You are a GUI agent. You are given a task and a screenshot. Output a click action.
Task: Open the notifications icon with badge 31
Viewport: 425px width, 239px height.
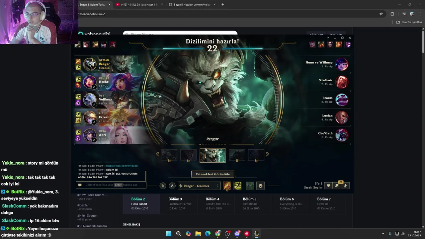pyautogui.click(x=337, y=186)
